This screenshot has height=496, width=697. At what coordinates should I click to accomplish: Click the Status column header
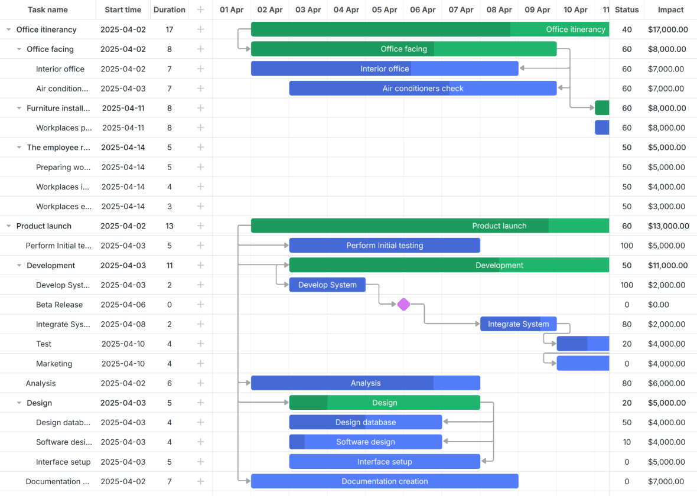627,9
